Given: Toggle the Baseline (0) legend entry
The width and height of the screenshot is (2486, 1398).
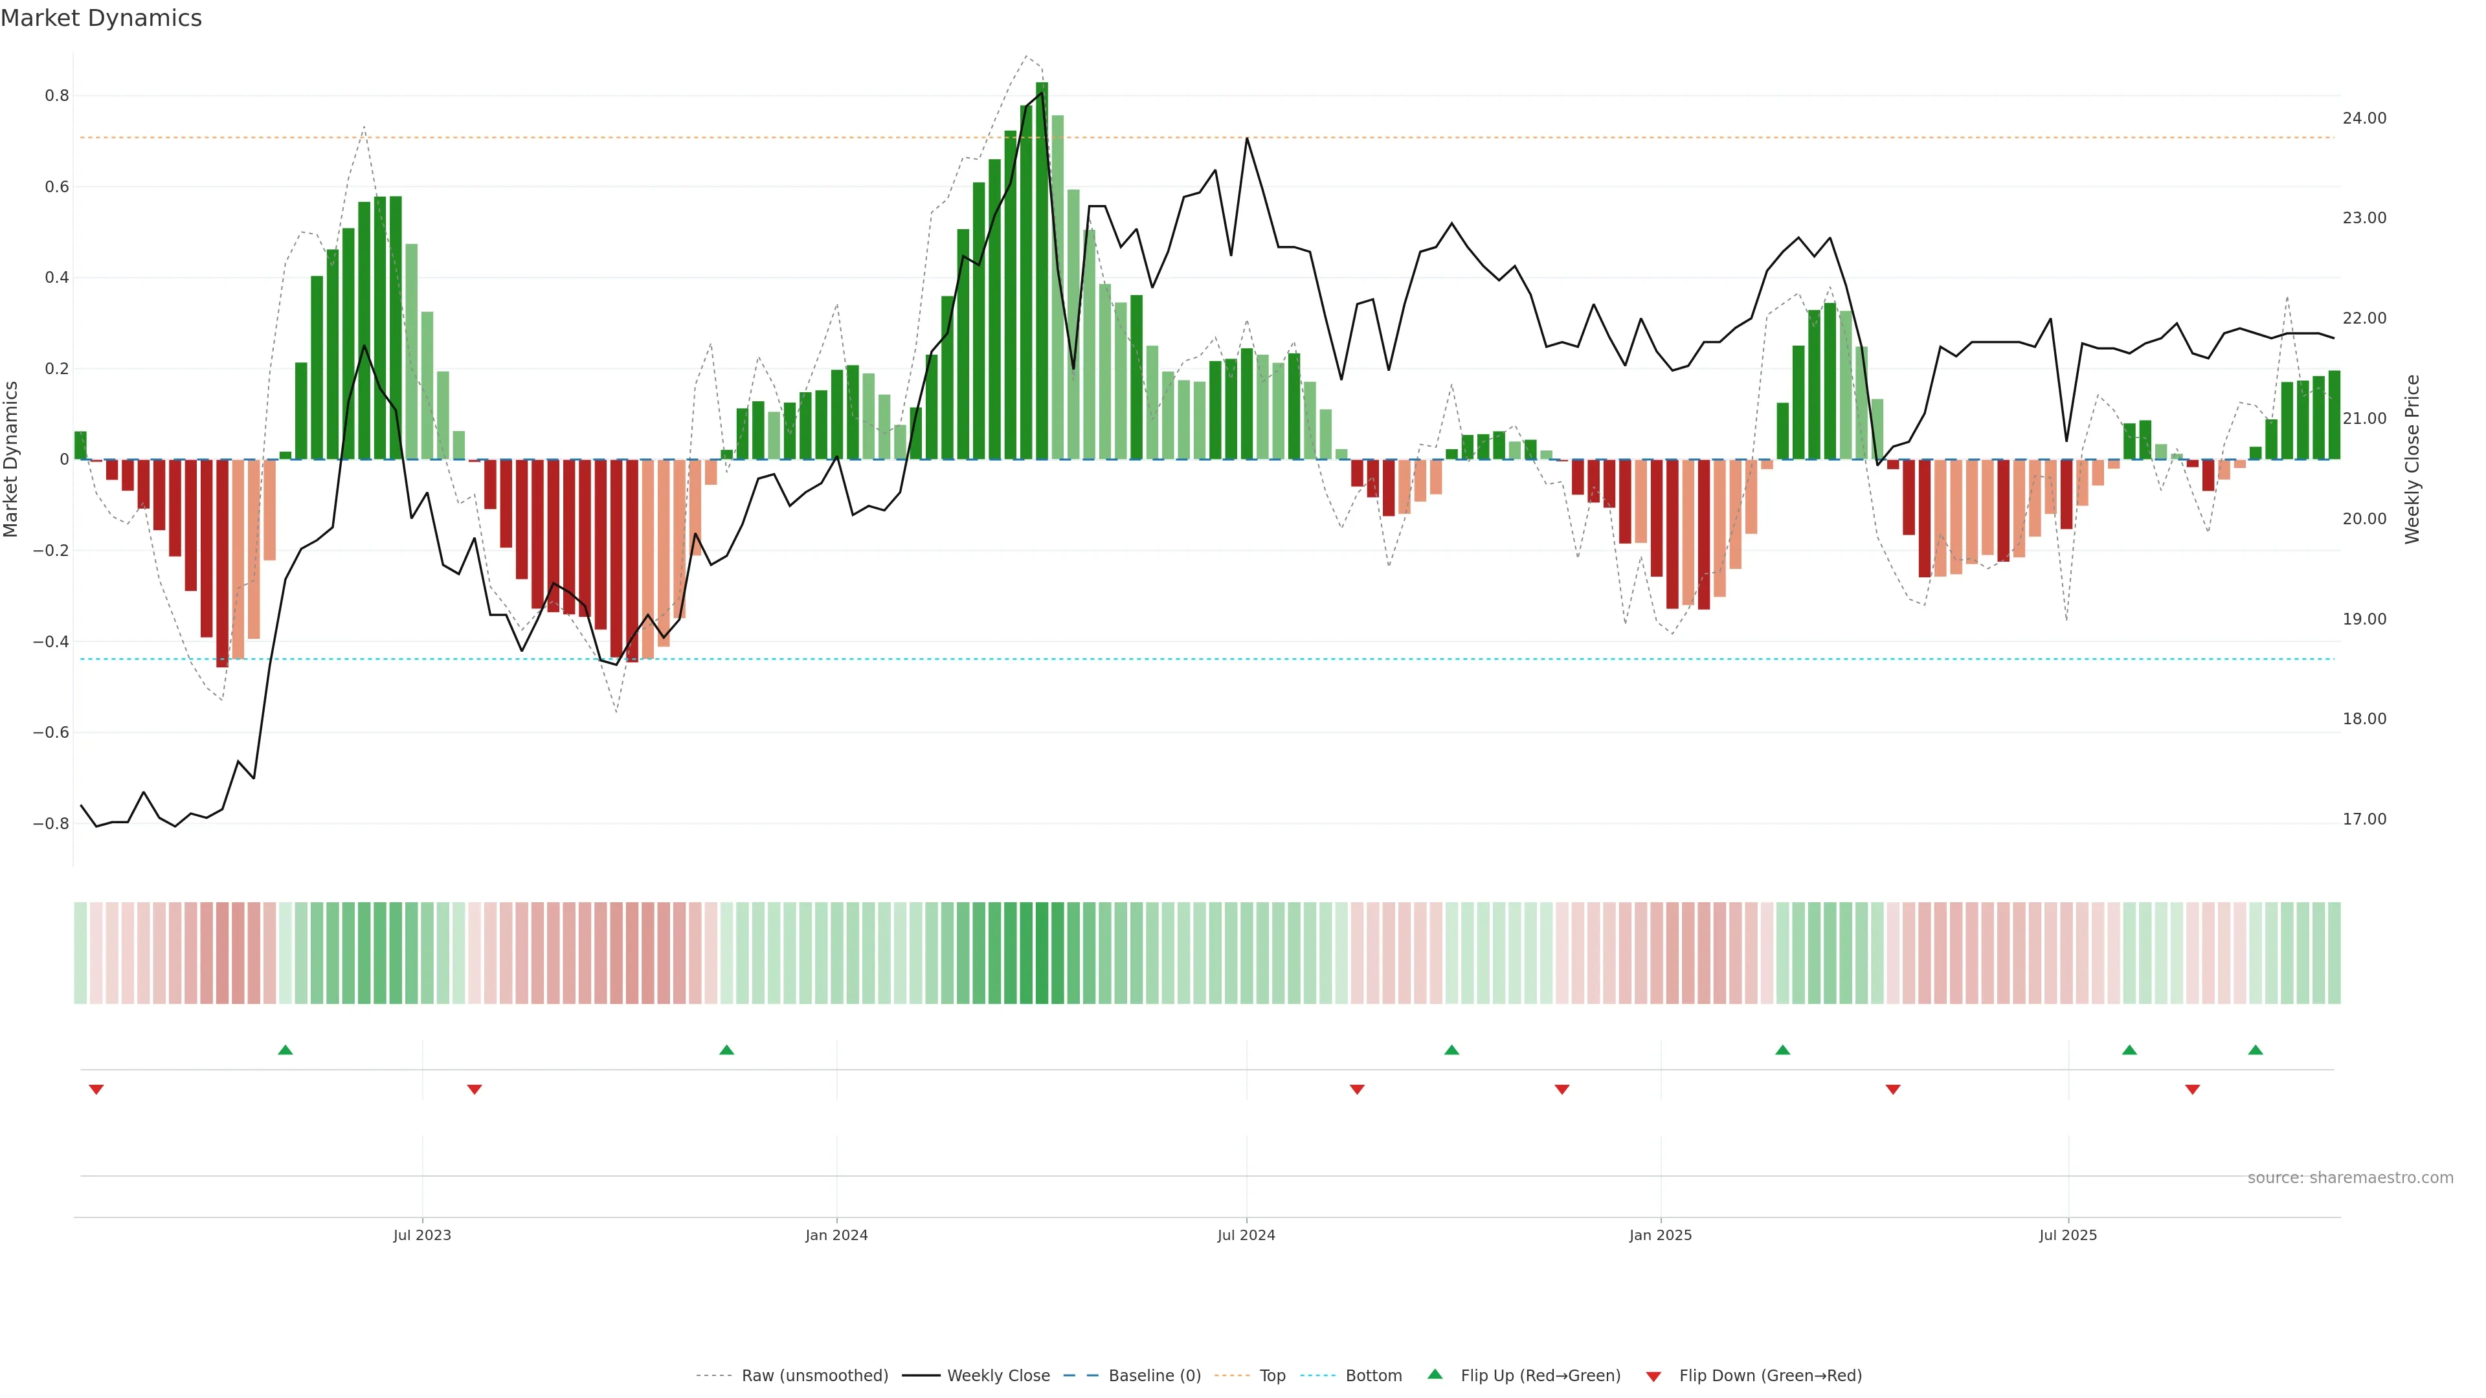Looking at the screenshot, I should coord(1154,1376).
